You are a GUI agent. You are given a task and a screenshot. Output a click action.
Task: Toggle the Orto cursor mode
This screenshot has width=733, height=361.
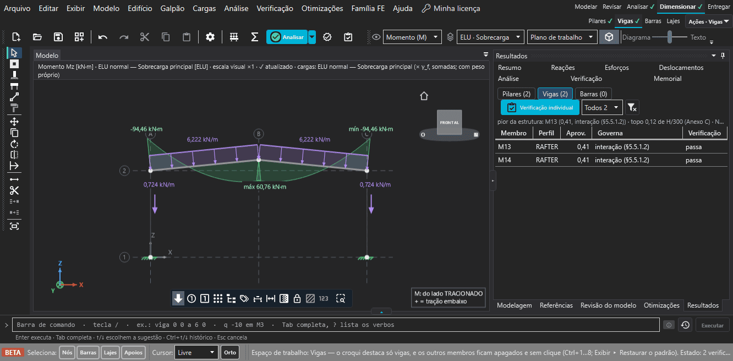230,352
